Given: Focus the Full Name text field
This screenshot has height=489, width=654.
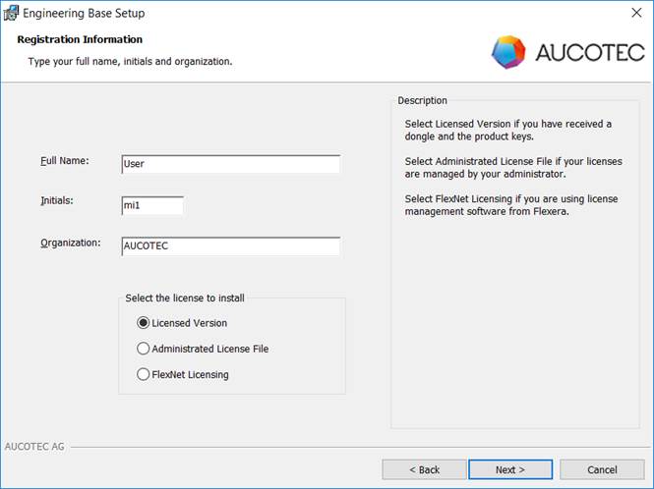Looking at the screenshot, I should 231,164.
